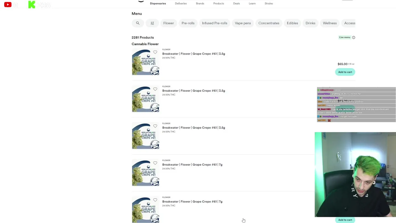Favorite the last Grape Crepe #61 7g
This screenshot has height=223, width=396.
[155, 200]
